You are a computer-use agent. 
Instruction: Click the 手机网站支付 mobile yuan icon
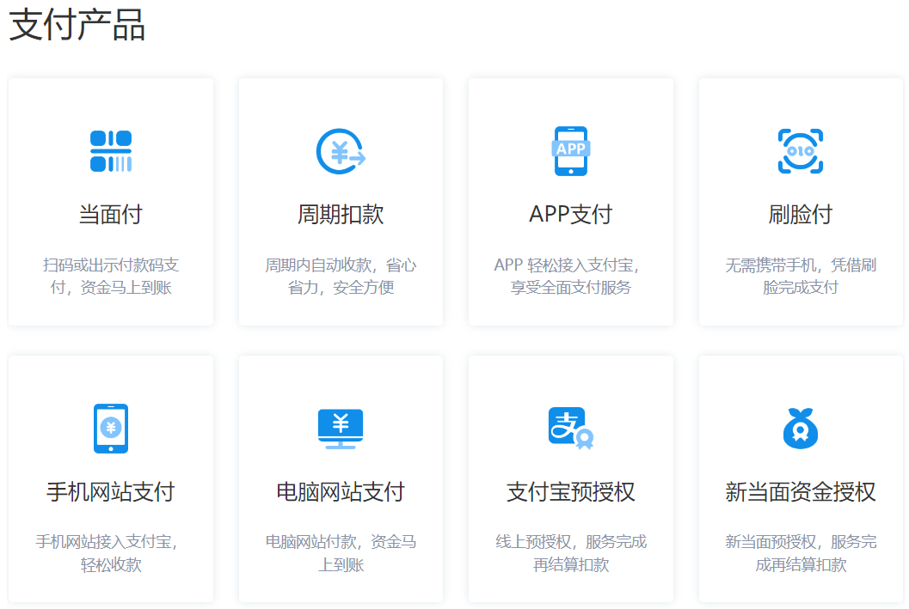[111, 429]
